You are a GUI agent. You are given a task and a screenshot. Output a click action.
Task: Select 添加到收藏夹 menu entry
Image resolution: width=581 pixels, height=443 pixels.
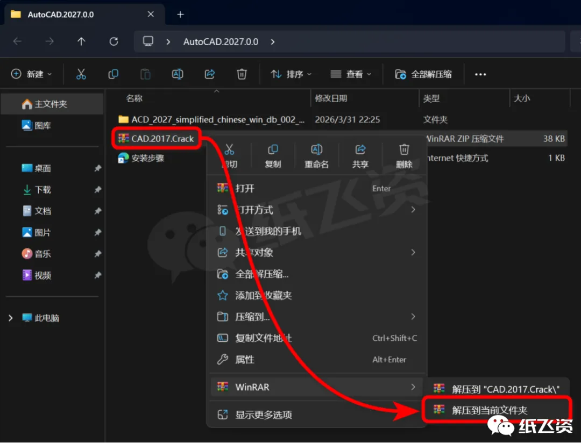[317, 295]
